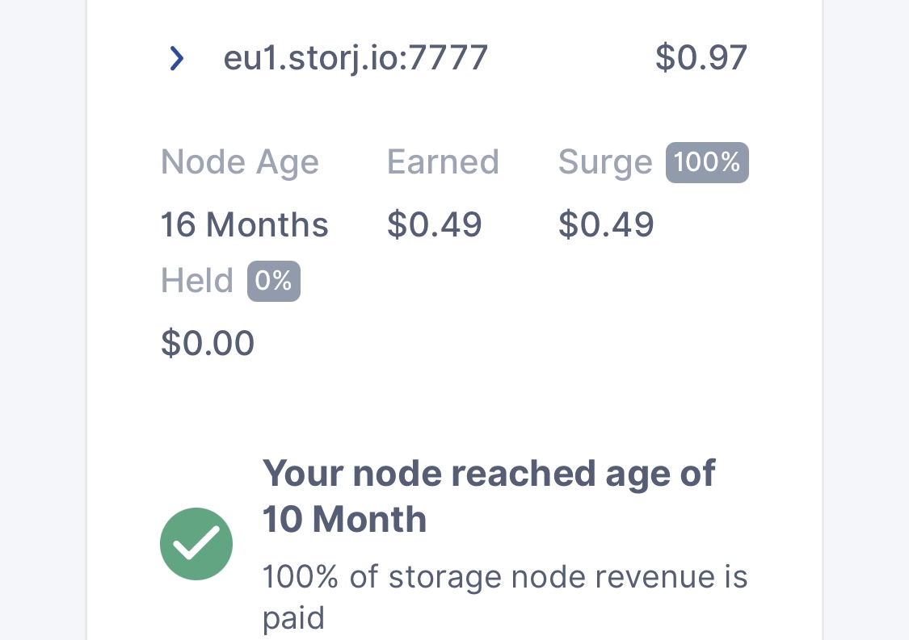
Task: Click the Surge 100% badge
Action: (707, 162)
